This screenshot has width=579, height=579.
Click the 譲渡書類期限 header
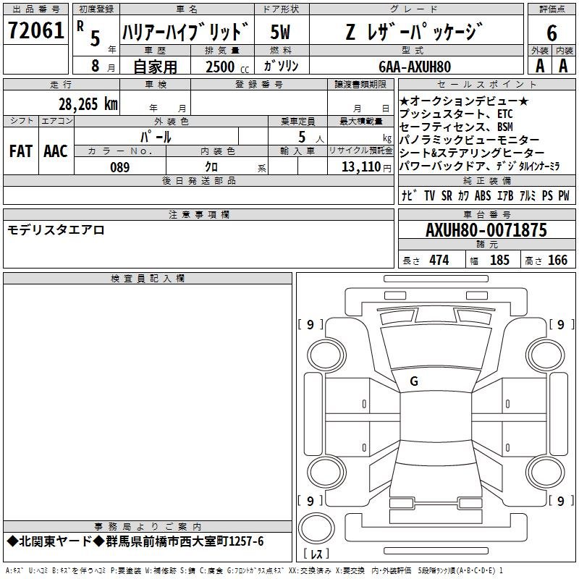360,84
